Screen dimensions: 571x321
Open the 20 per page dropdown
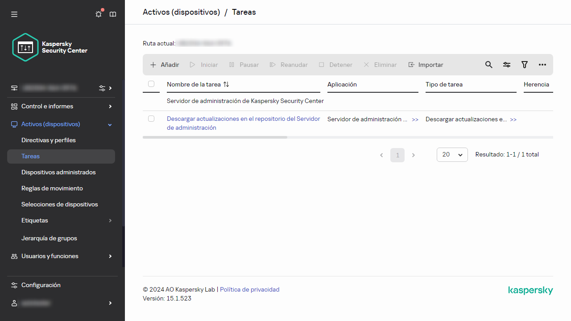452,155
